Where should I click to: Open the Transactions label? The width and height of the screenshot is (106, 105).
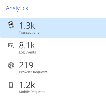(x=29, y=33)
